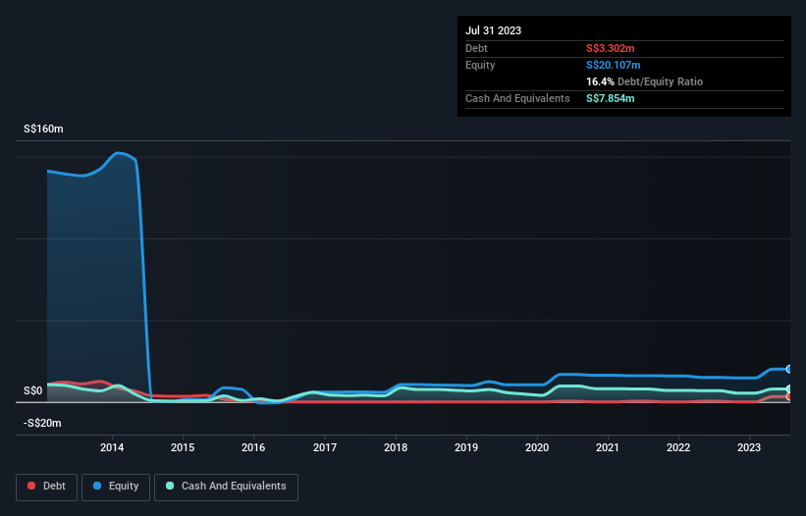806x516 pixels.
Task: Click the 2015 x-axis label
Action: pos(183,447)
